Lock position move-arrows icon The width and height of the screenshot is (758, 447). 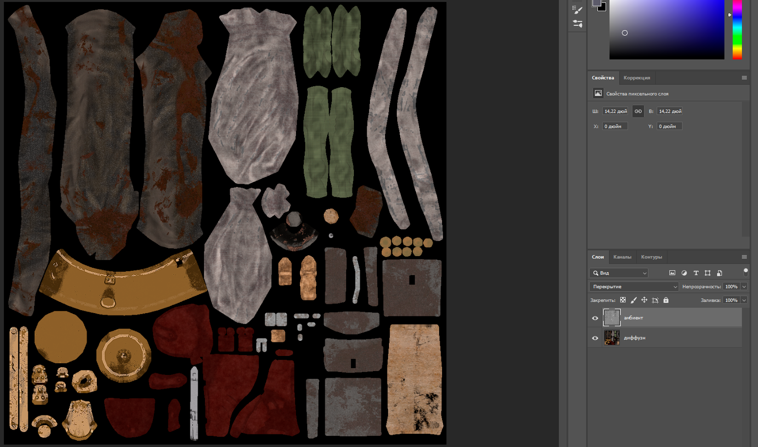644,300
